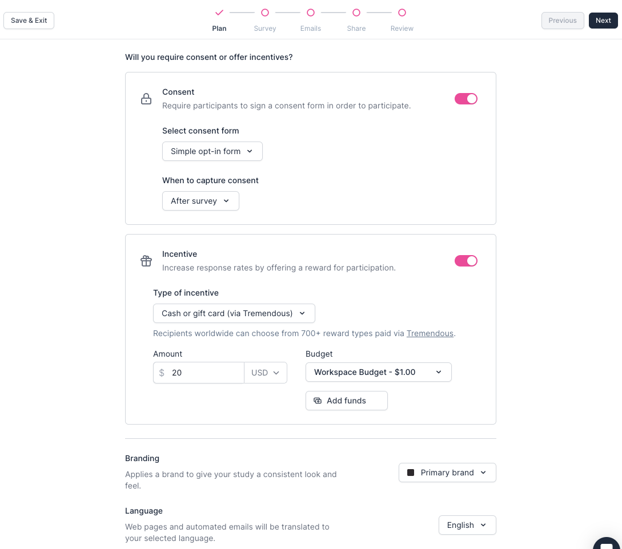This screenshot has height=549, width=622.
Task: Click the Incentive gift icon
Action: pyautogui.click(x=146, y=261)
